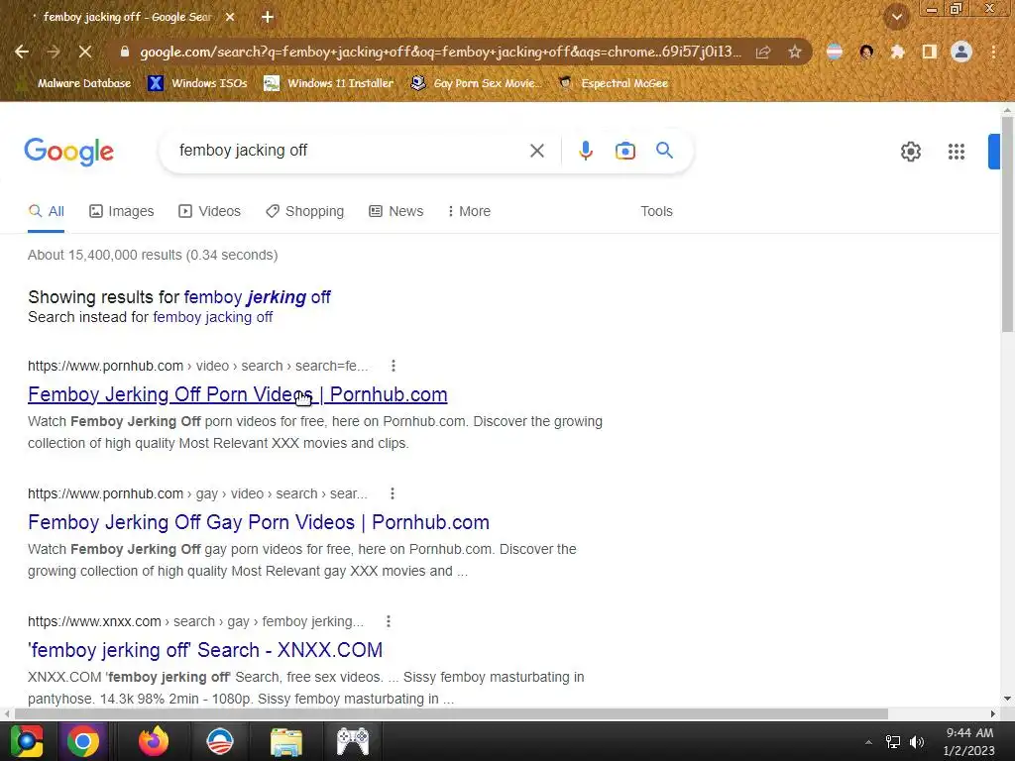The height and width of the screenshot is (761, 1015).
Task: Open the Chrome profile avatar
Action: (x=961, y=52)
